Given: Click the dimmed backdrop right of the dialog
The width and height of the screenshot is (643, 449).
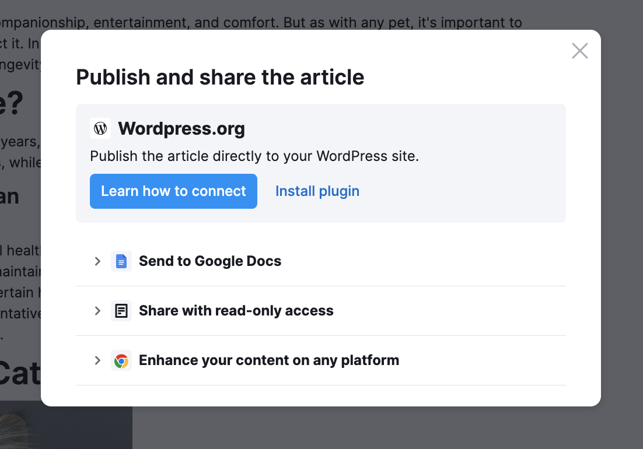Looking at the screenshot, I should click(x=622, y=233).
